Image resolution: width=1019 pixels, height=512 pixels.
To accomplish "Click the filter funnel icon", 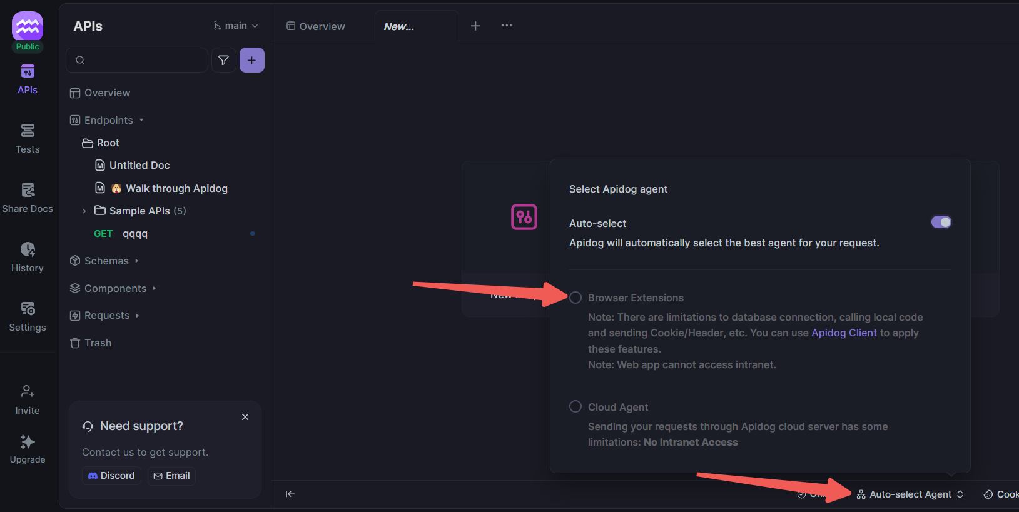I will (223, 60).
